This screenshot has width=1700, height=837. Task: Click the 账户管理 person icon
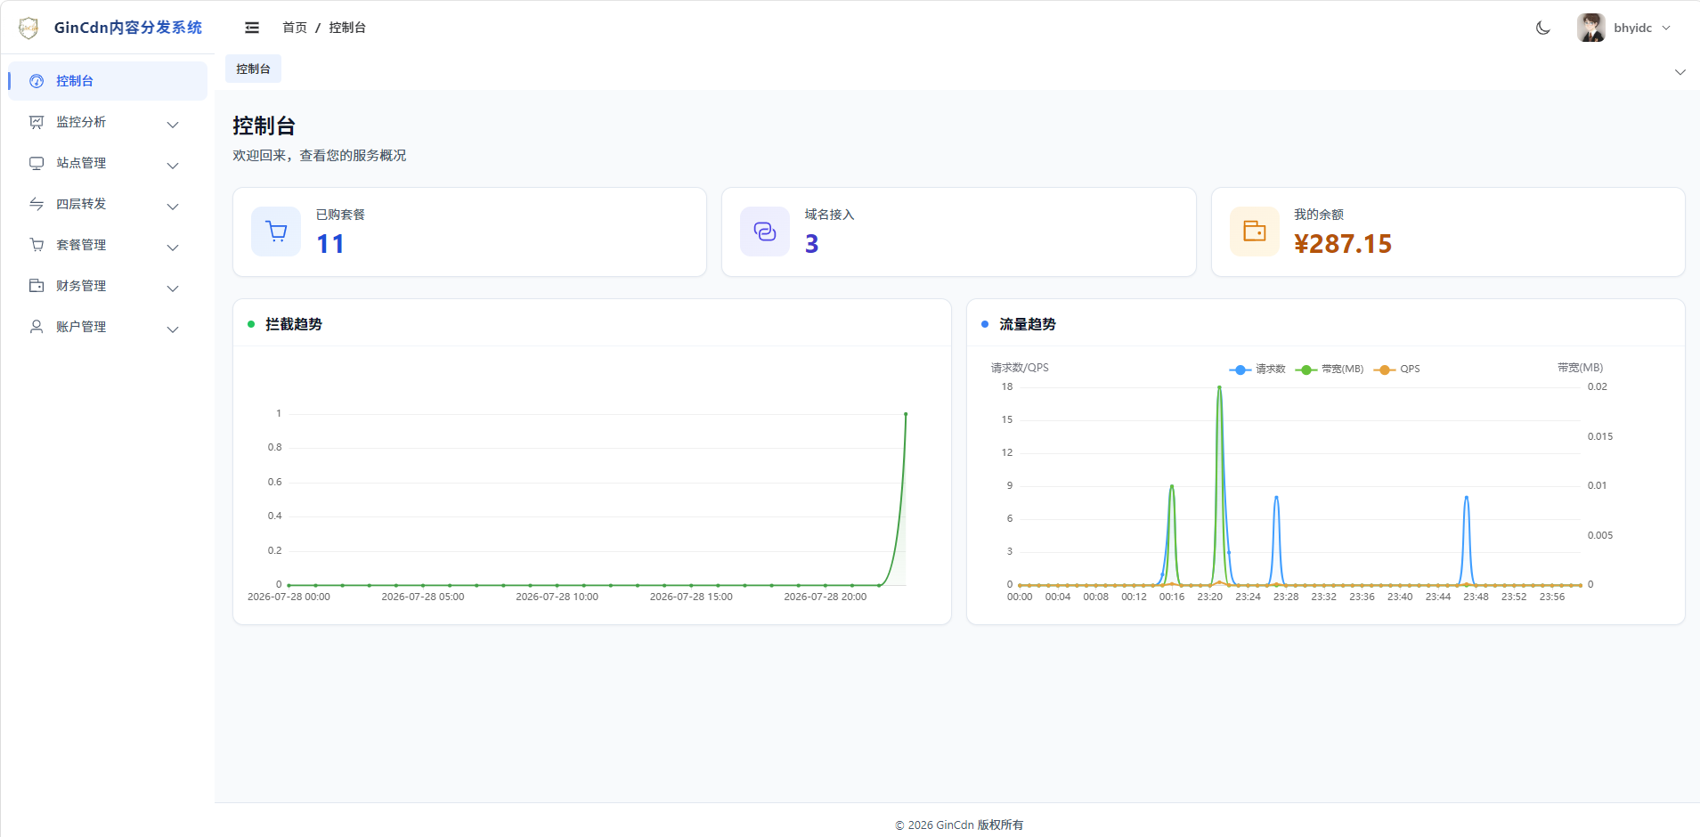[x=37, y=327]
